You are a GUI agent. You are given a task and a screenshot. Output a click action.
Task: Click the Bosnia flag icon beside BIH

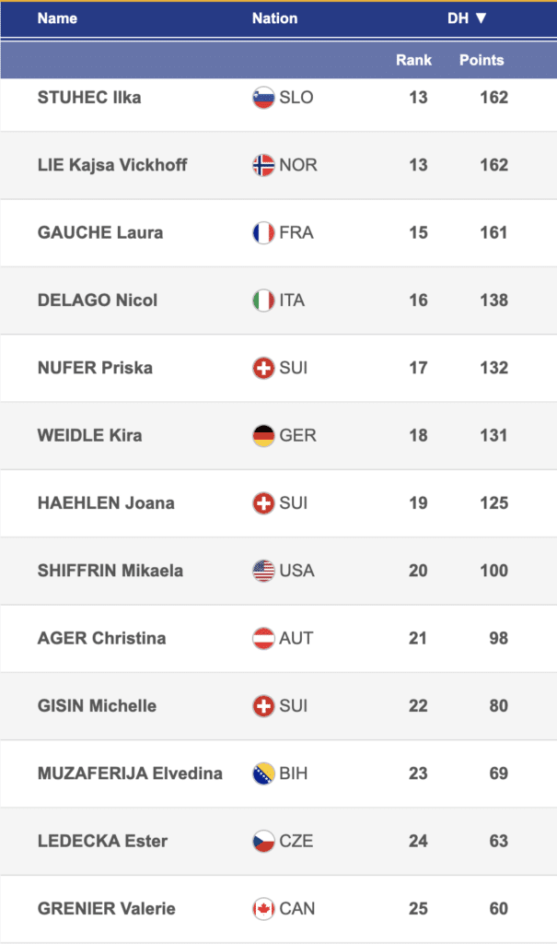pos(263,773)
